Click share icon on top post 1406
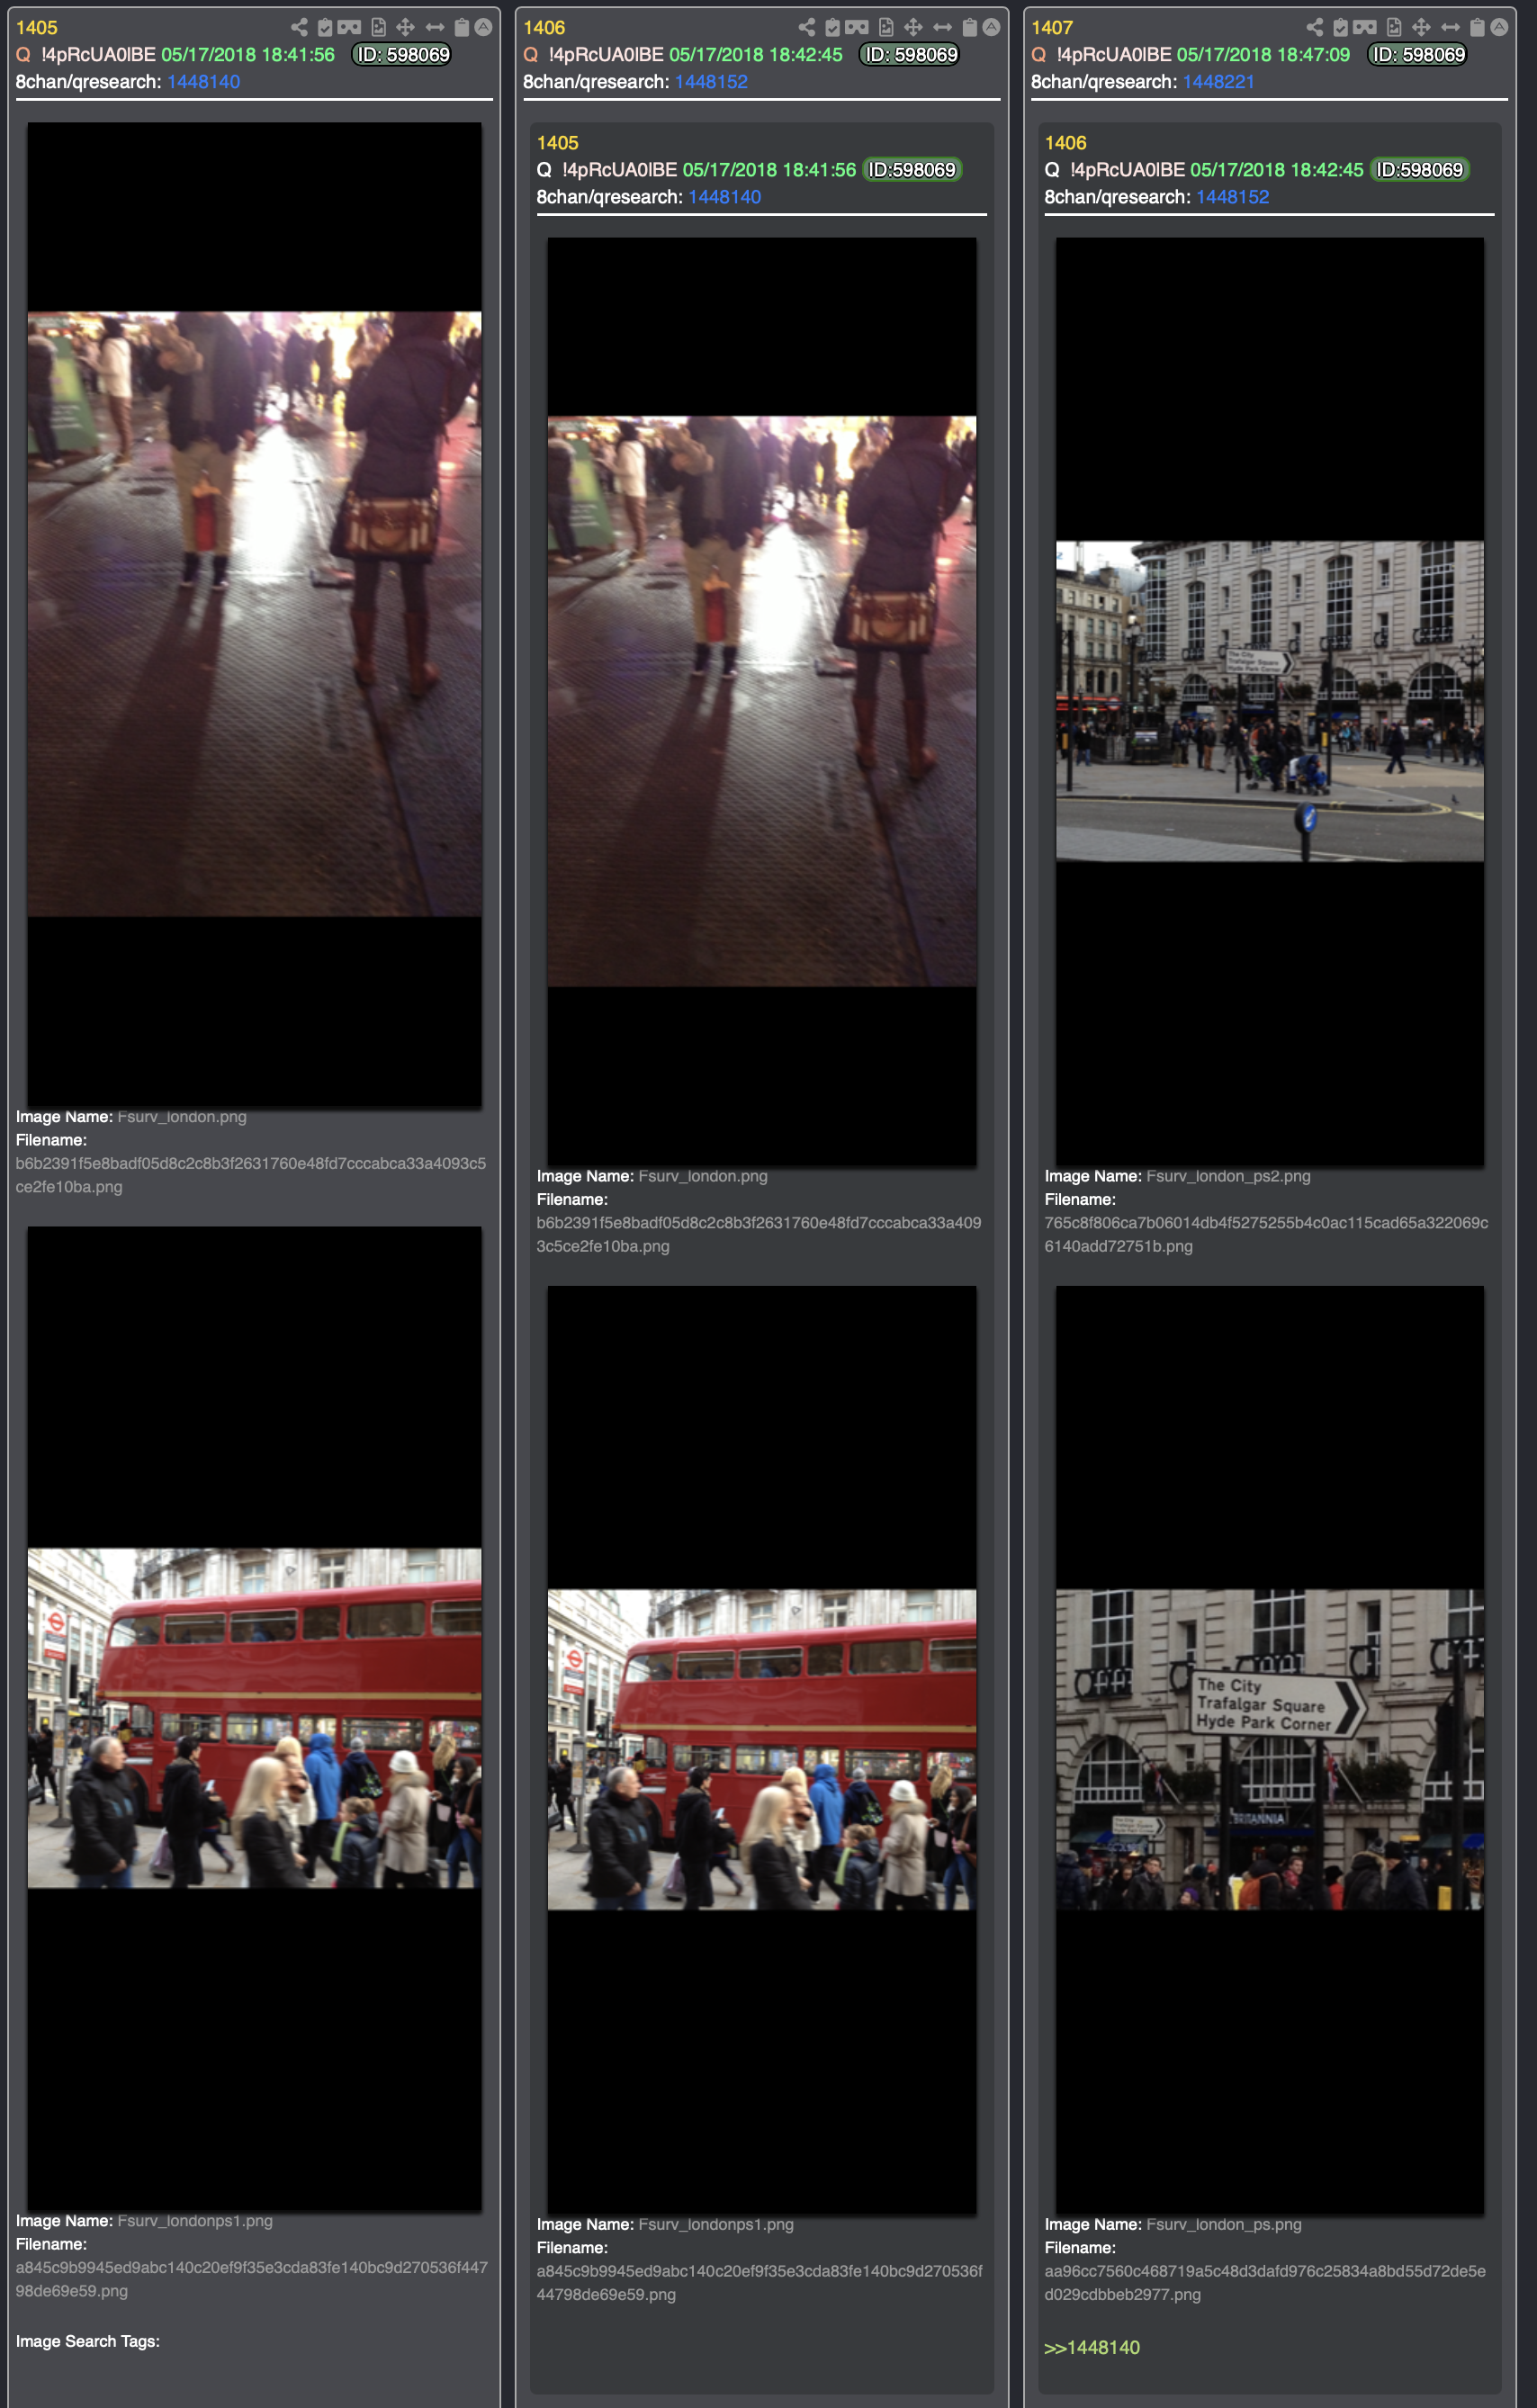Viewport: 1537px width, 2408px height. 806,27
